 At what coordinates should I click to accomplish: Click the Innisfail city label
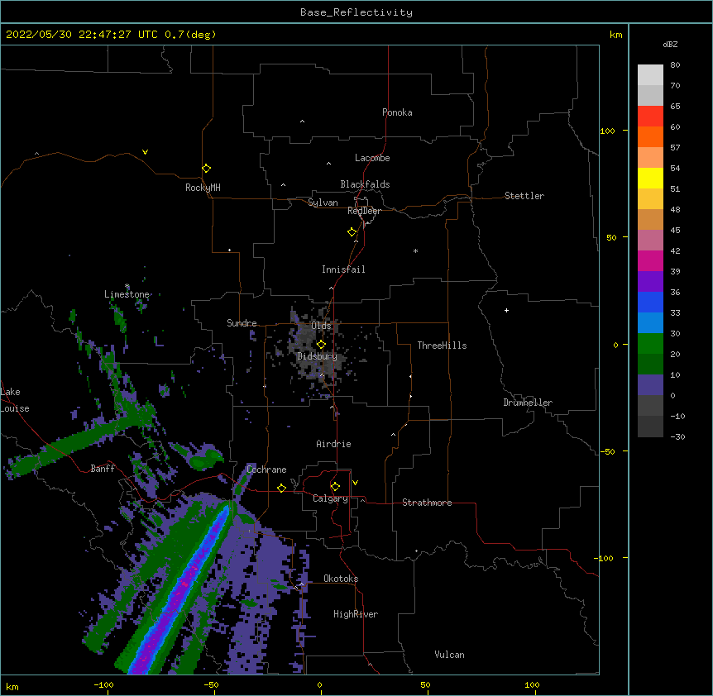tap(343, 269)
